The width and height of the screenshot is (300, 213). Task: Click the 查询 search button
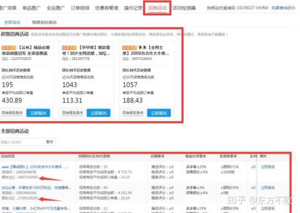[x=49, y=142]
